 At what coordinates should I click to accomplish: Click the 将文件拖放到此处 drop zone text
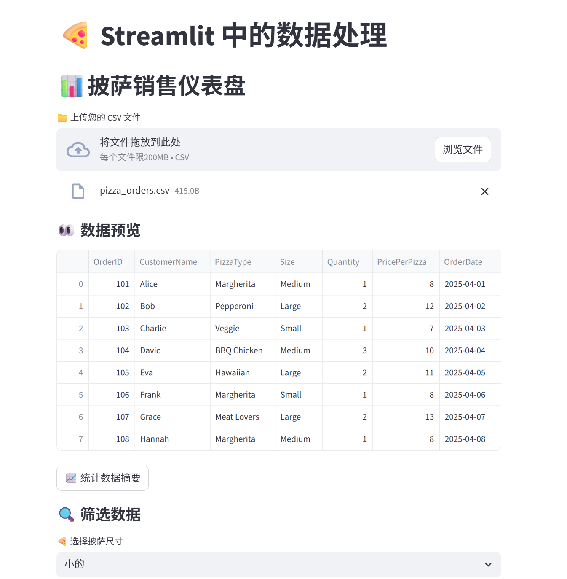point(140,143)
